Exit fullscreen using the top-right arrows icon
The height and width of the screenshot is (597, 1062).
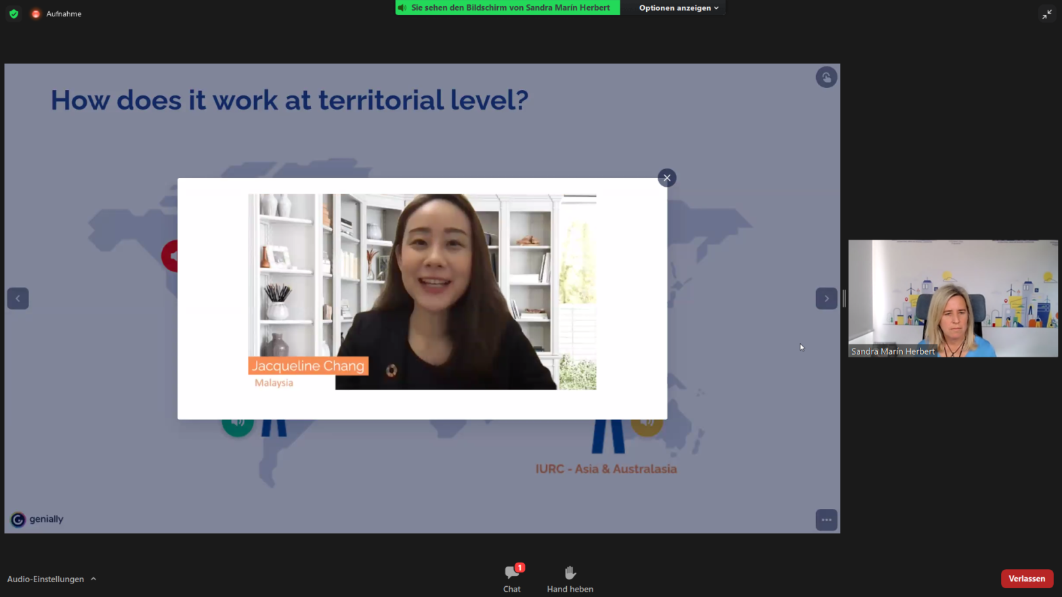tap(1046, 14)
